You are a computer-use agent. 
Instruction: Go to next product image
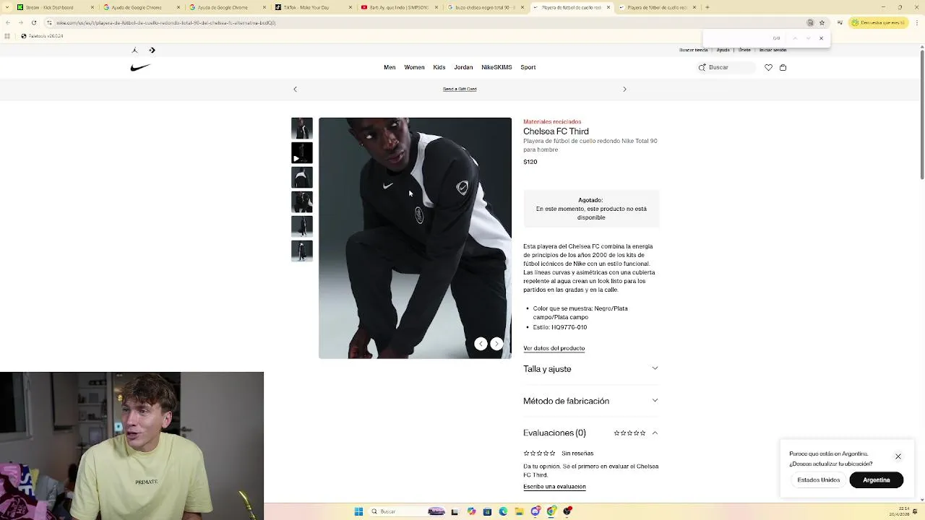click(x=496, y=344)
